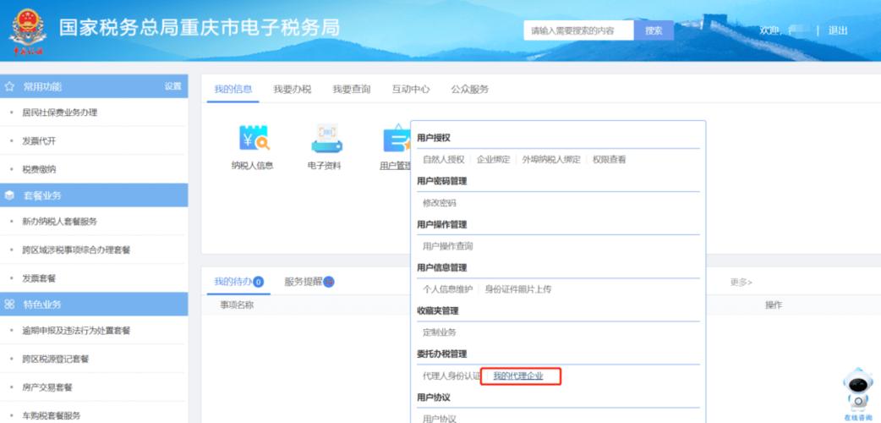The image size is (881, 423).
Task: Click the 退出 logout link
Action: (838, 30)
